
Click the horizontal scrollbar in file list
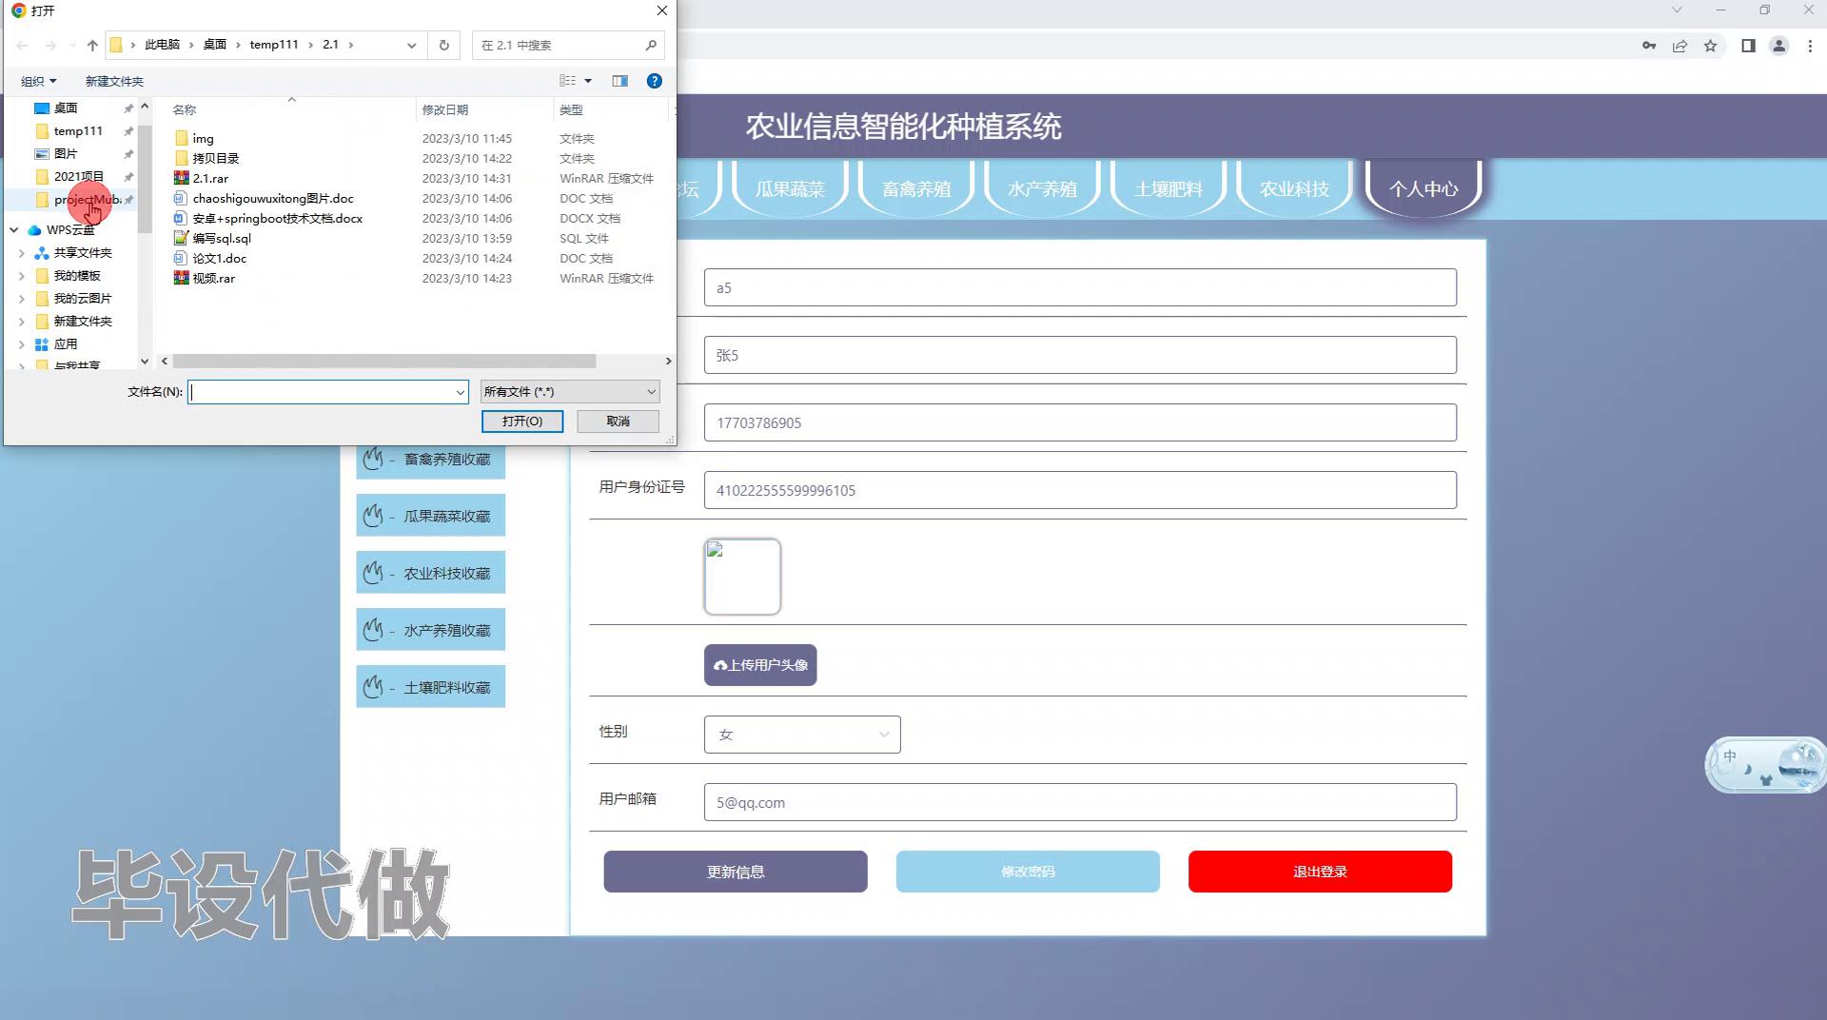[384, 362]
